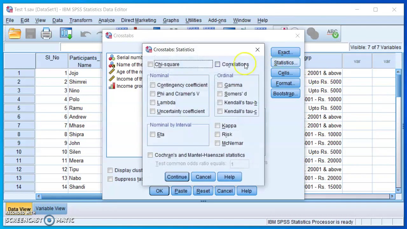Viewport: 407px width, 229px height.
Task: Click the SPSS icon in main title bar
Action: (x=10, y=9)
